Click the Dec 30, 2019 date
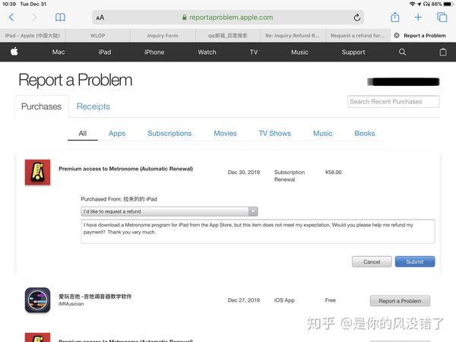Image resolution: width=456 pixels, height=342 pixels. [244, 173]
